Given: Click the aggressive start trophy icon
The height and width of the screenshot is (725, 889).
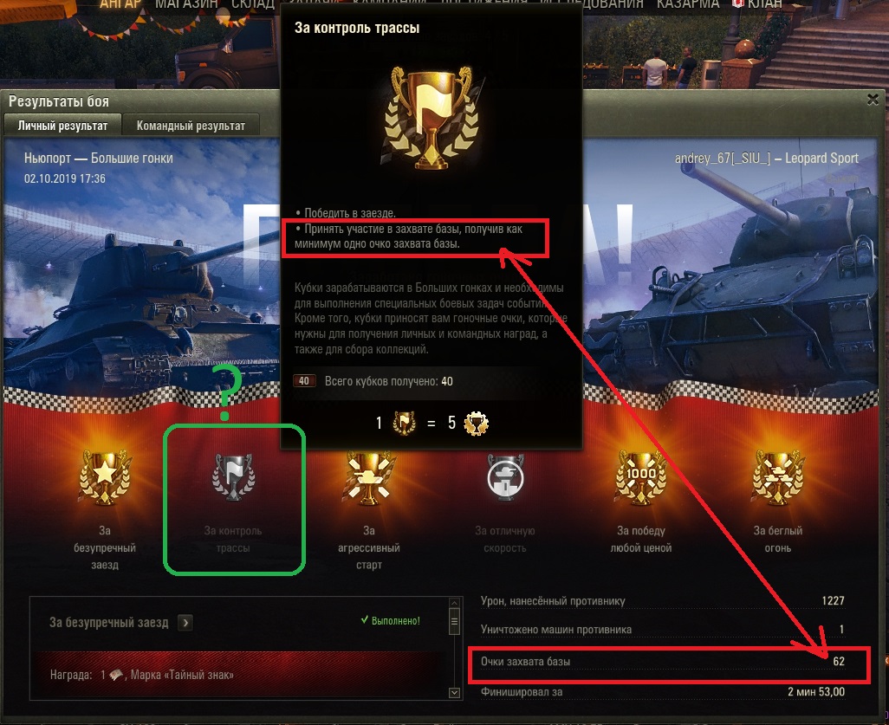Looking at the screenshot, I should [369, 477].
